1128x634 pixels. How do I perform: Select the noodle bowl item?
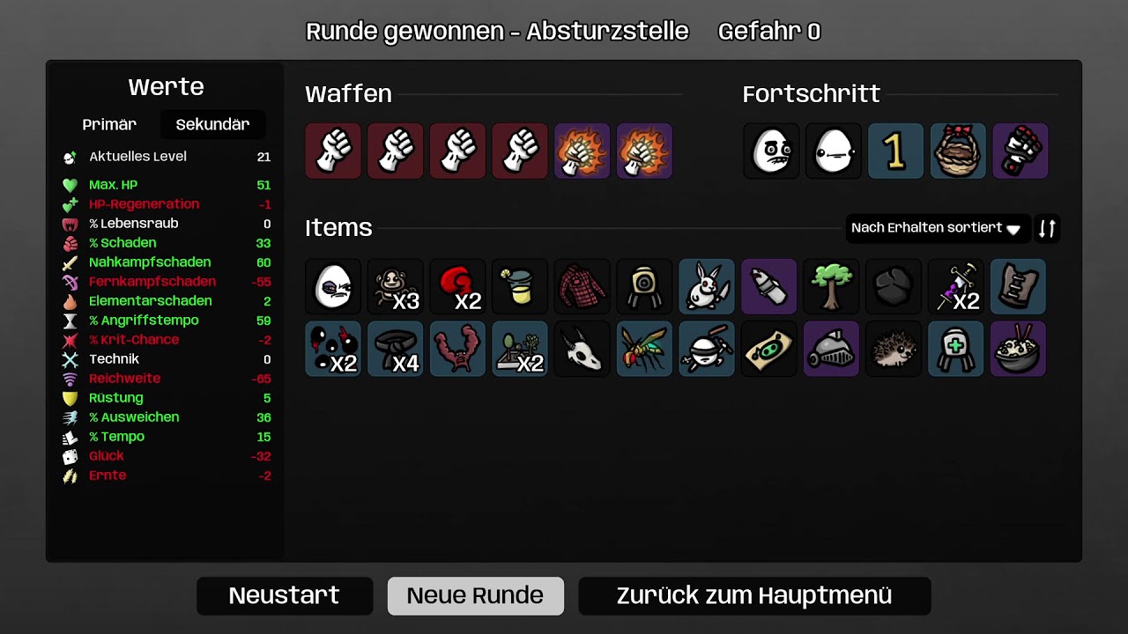[1018, 349]
